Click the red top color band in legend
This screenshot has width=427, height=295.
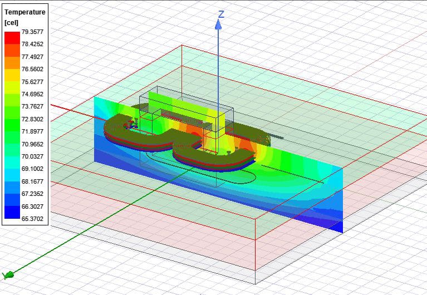coord(12,38)
